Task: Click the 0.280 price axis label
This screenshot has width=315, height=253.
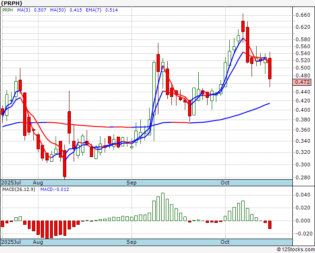Action: pos(303,177)
